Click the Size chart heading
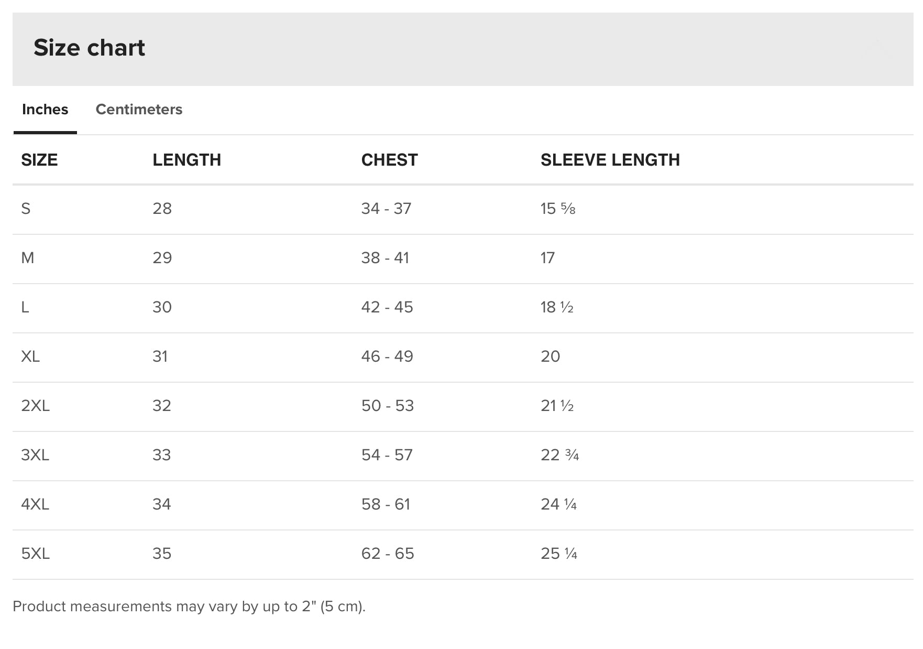The height and width of the screenshot is (649, 923). point(89,48)
